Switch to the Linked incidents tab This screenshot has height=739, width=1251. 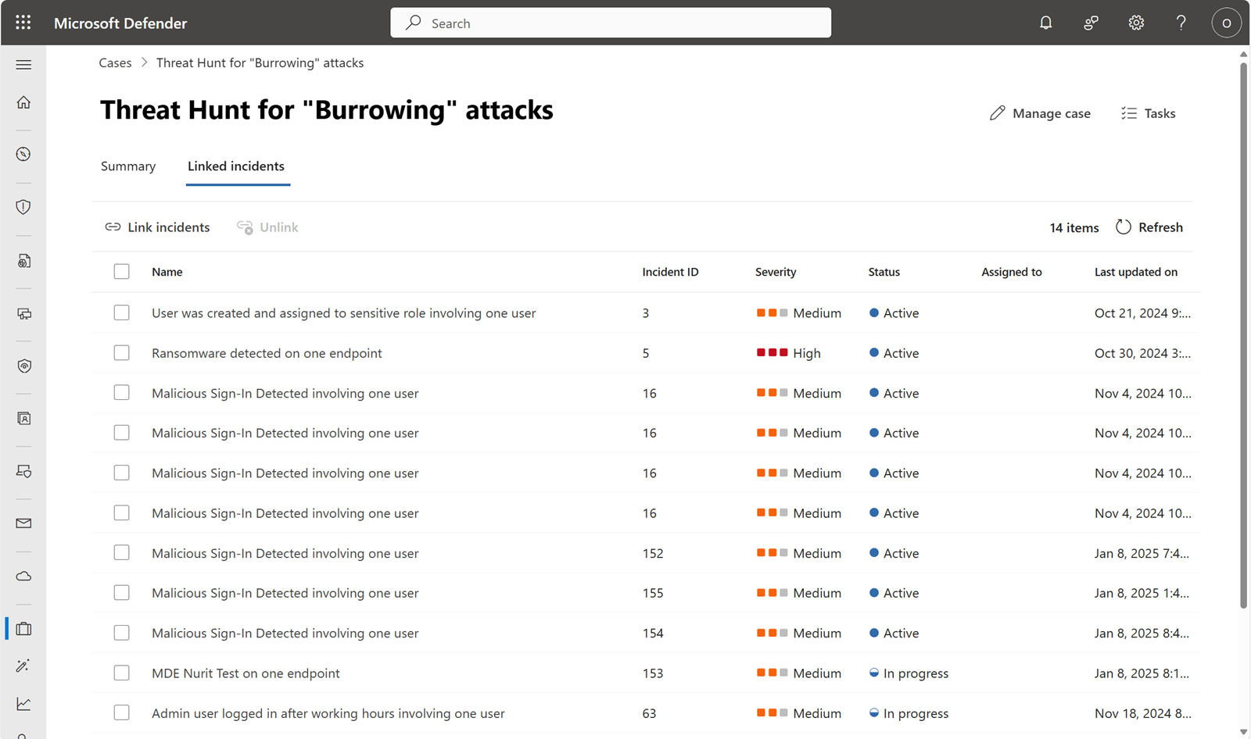coord(235,166)
